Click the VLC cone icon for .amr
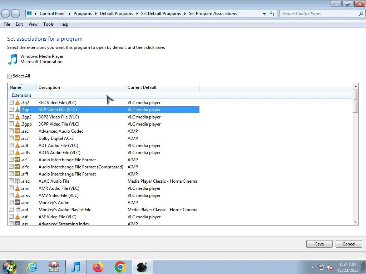This screenshot has height=274, width=366. point(18,188)
